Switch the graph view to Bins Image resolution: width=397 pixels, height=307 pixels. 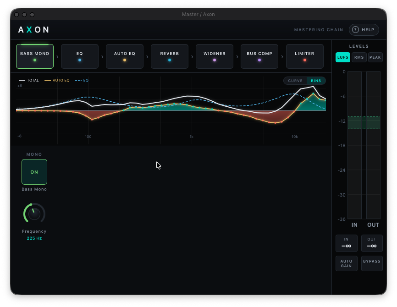(x=316, y=81)
